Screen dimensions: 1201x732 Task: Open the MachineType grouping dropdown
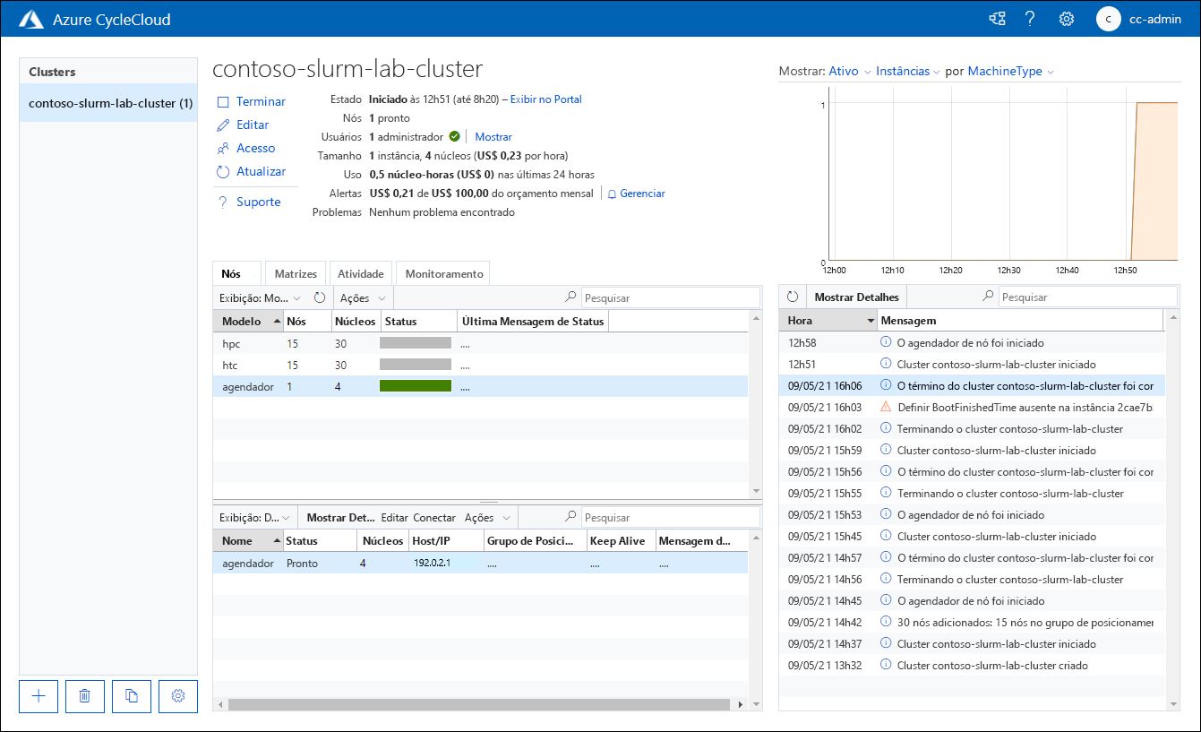1010,72
